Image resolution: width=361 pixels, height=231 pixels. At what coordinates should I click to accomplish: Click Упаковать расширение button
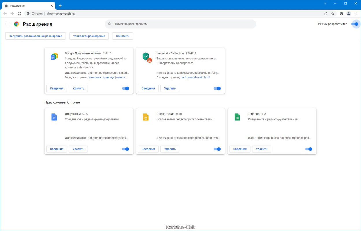click(89, 36)
